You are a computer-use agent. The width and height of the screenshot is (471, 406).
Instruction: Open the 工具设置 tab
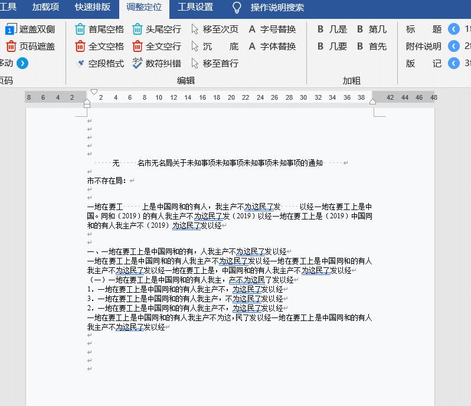(x=195, y=7)
